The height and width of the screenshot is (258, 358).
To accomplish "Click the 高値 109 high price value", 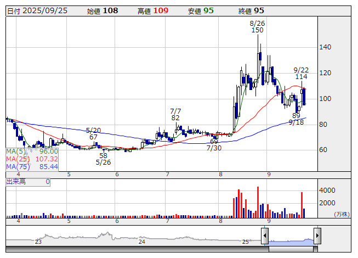I will pyautogui.click(x=153, y=10).
